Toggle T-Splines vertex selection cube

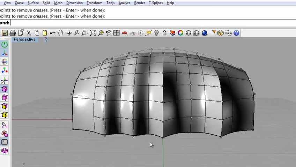point(5,89)
